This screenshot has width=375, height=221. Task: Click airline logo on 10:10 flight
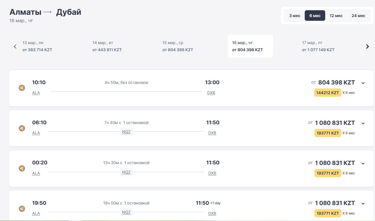pos(22,88)
